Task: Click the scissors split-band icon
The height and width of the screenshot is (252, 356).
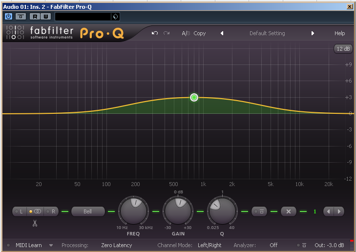Action: [x=35, y=223]
